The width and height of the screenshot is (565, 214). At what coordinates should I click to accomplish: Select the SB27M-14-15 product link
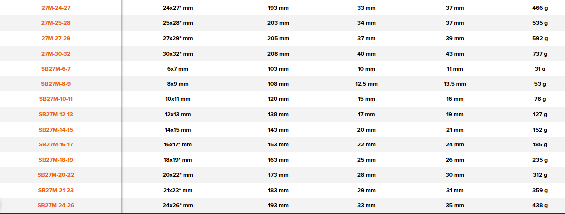[x=56, y=130]
